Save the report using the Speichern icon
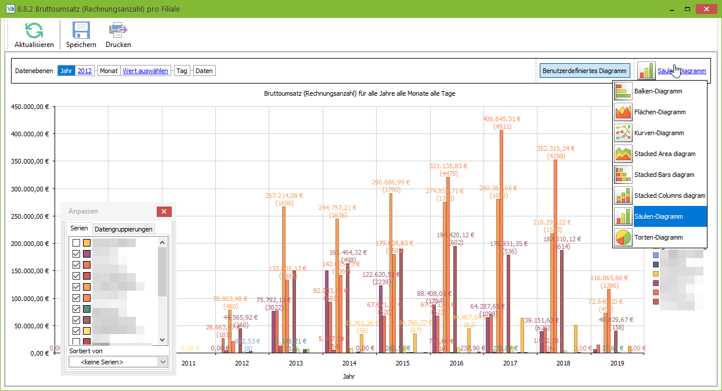The height and width of the screenshot is (391, 722). pos(81,30)
